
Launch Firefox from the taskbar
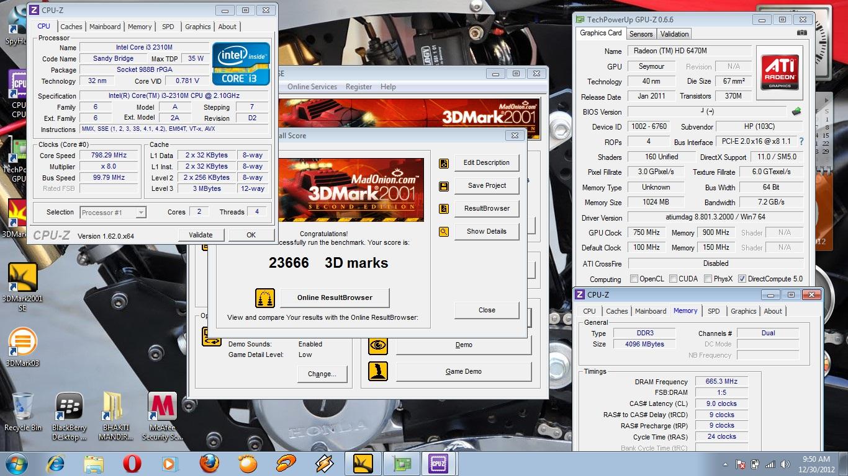point(209,464)
